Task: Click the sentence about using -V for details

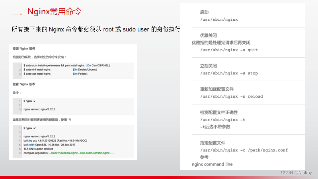Action: tap(42, 120)
